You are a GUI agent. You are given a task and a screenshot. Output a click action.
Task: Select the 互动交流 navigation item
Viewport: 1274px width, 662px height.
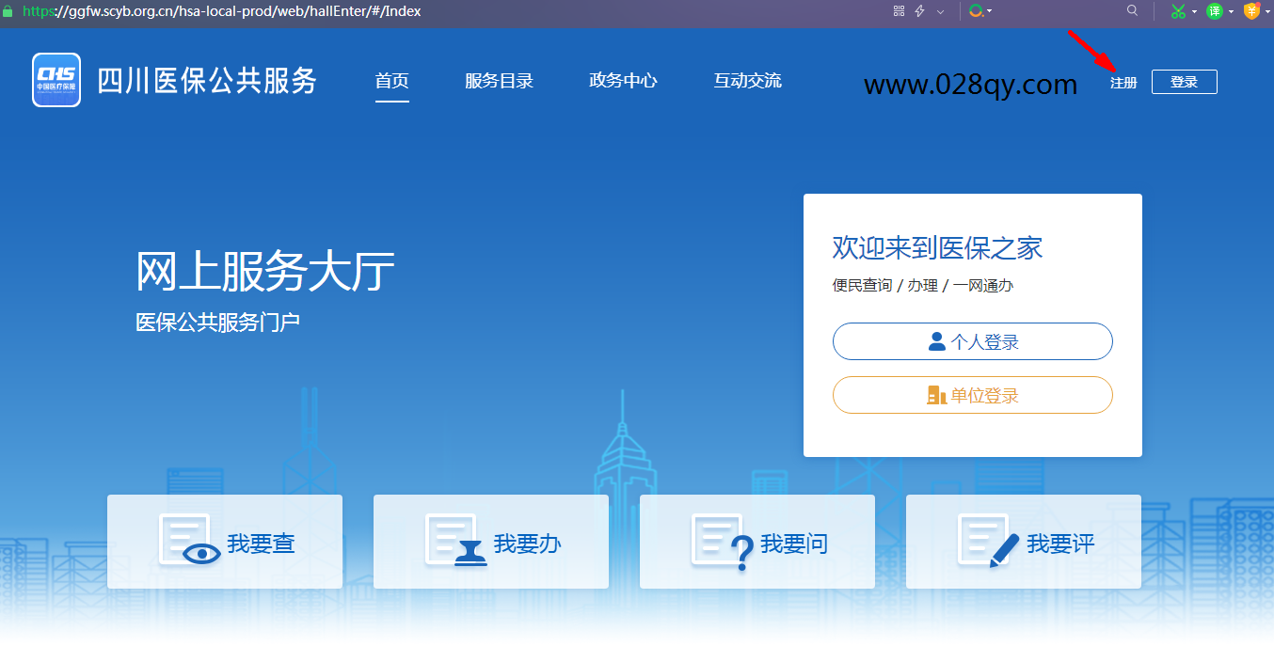747,81
